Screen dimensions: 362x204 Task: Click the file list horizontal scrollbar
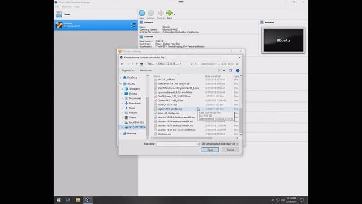183,138
